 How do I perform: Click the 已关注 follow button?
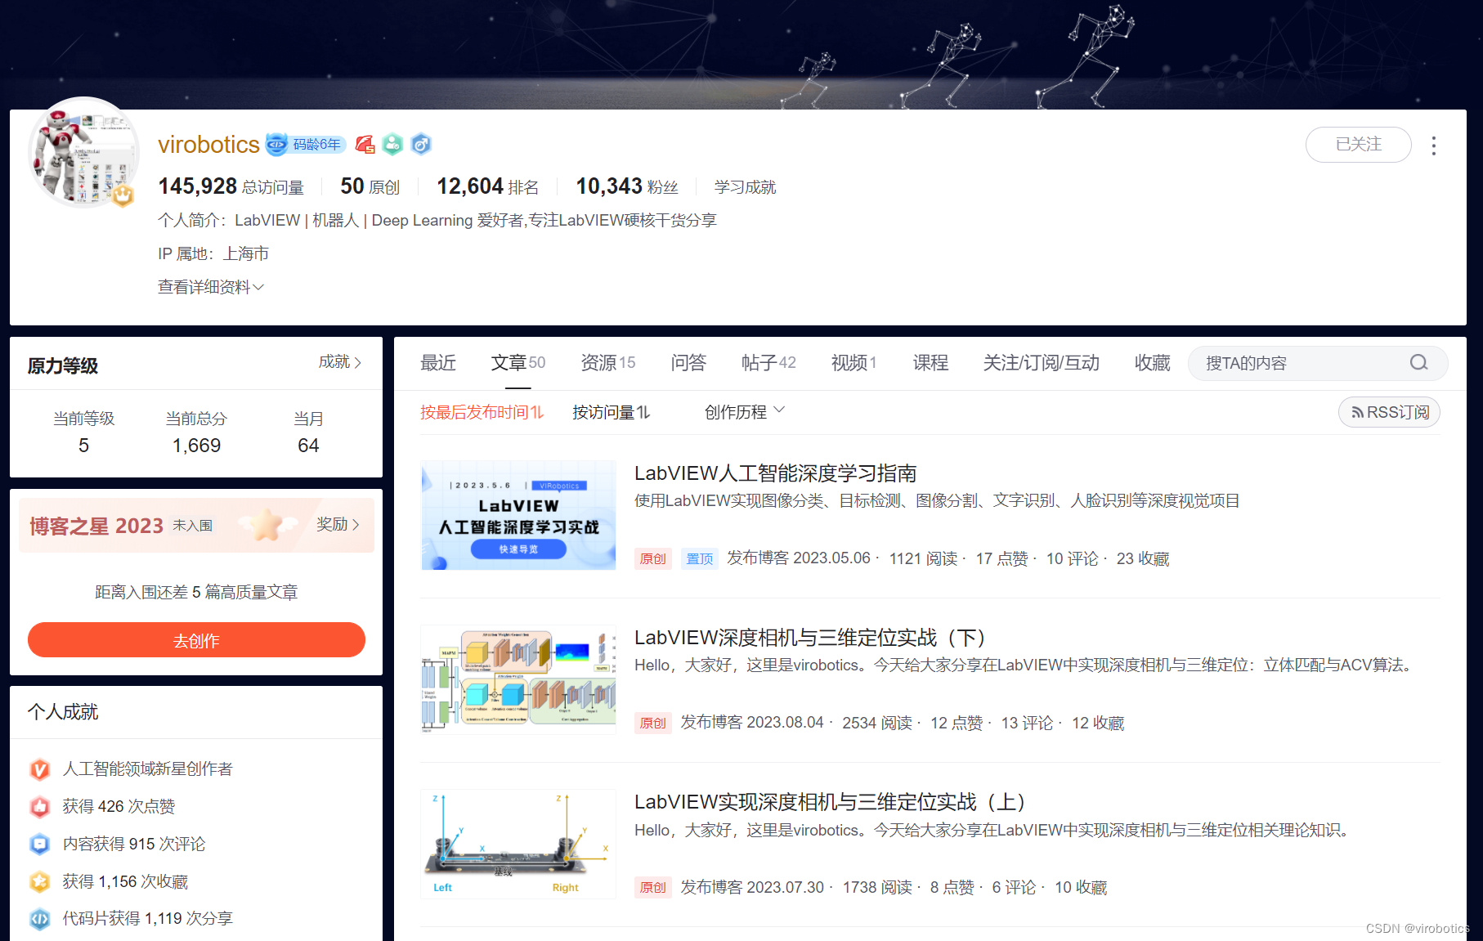[1358, 145]
